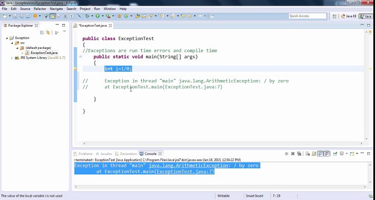Toggle Scroll Lock in console toolbar
The height and width of the screenshot is (200, 375).
pyautogui.click(x=314, y=153)
